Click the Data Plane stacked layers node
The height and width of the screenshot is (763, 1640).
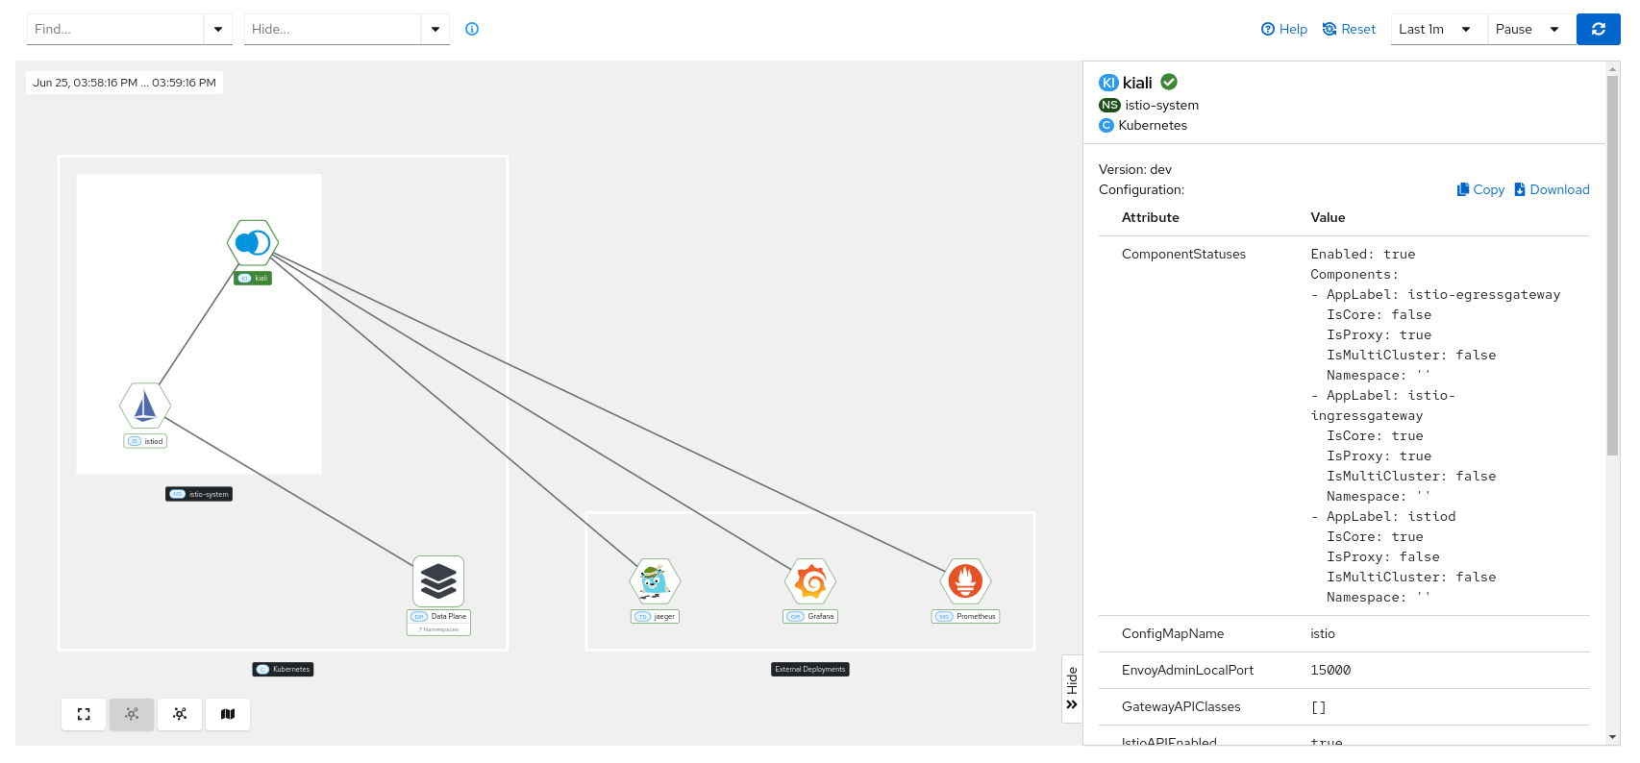click(x=438, y=580)
